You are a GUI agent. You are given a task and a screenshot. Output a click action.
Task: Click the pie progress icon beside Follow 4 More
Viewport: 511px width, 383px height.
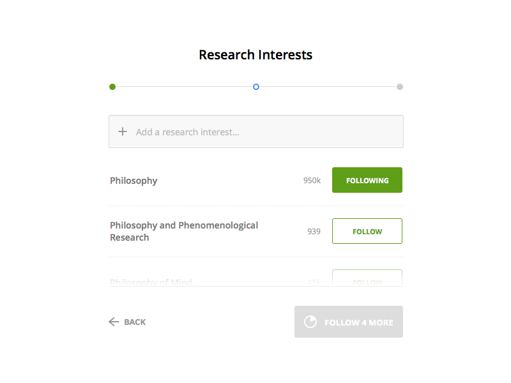coord(310,322)
